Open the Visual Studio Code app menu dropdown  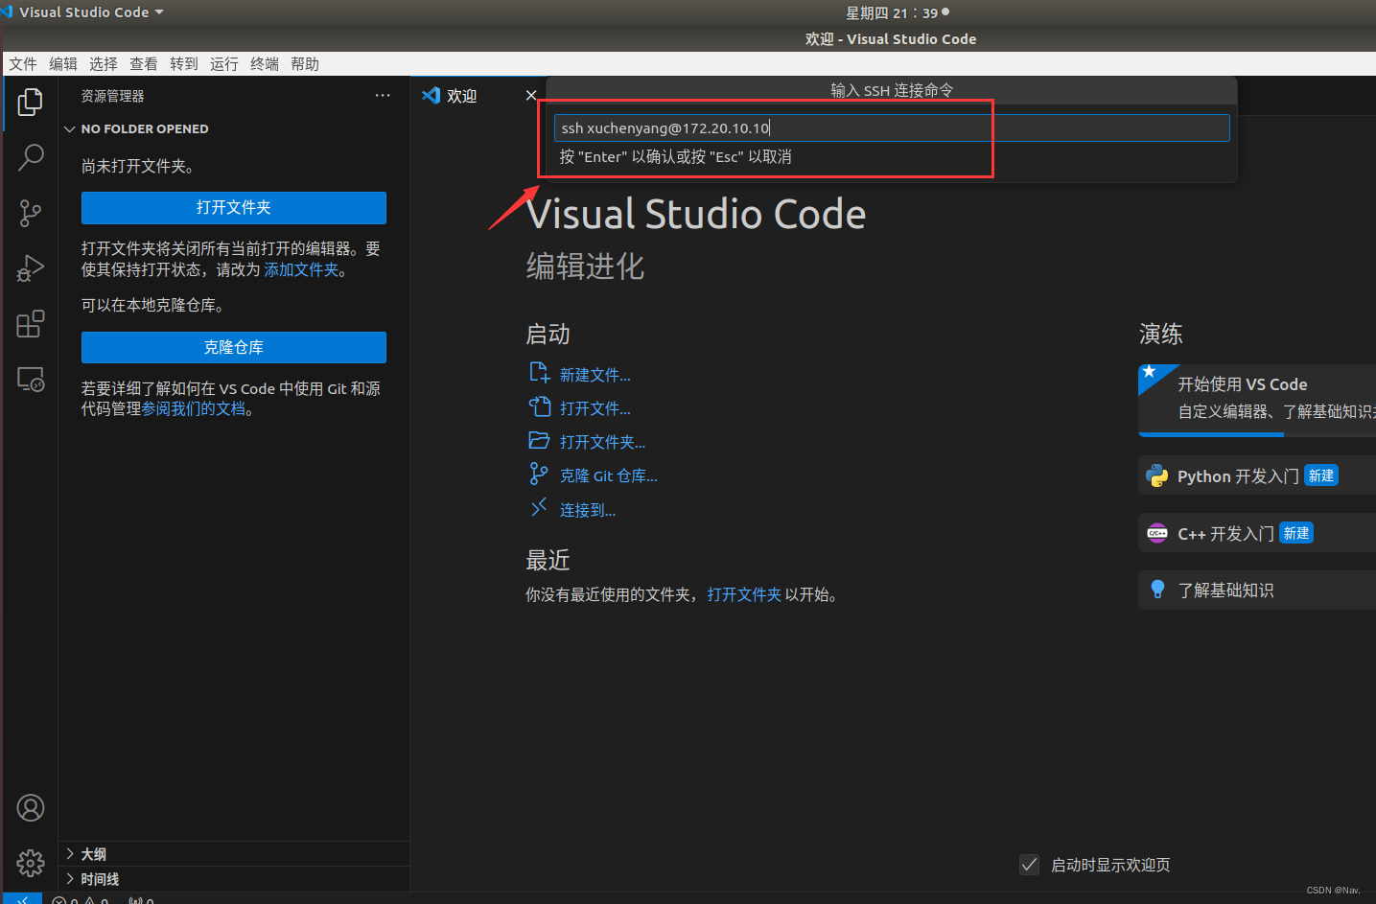click(x=91, y=12)
